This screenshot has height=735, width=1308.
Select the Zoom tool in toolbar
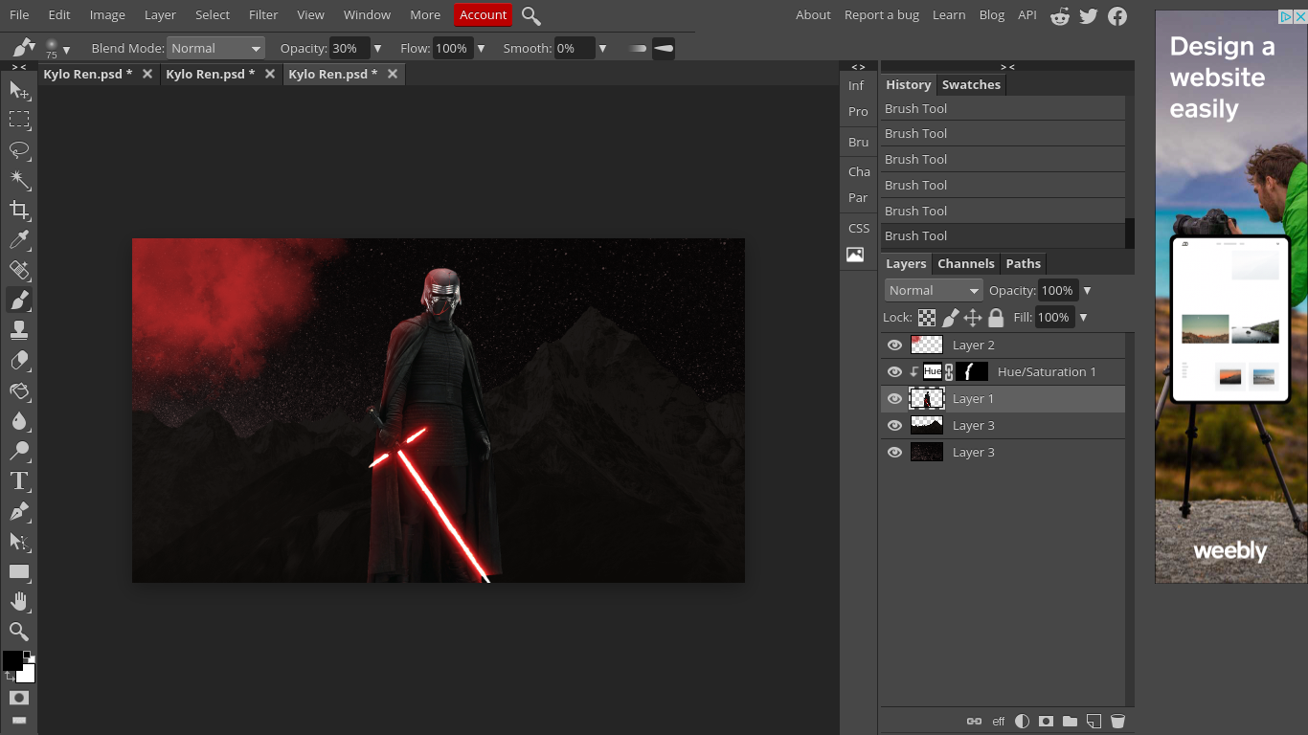coord(19,632)
